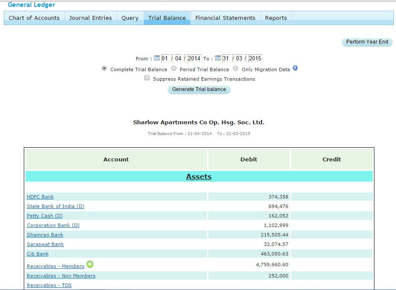Click the General Ledger page title
This screenshot has height=290, width=396.
[x=31, y=5]
